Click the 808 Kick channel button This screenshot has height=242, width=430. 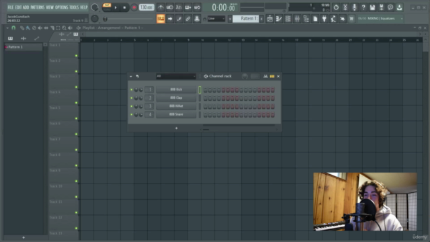(176, 89)
